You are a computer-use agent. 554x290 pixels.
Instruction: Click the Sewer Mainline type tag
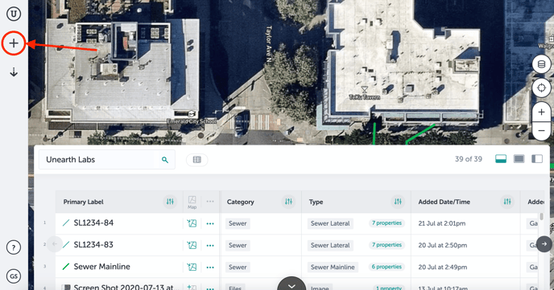click(333, 267)
